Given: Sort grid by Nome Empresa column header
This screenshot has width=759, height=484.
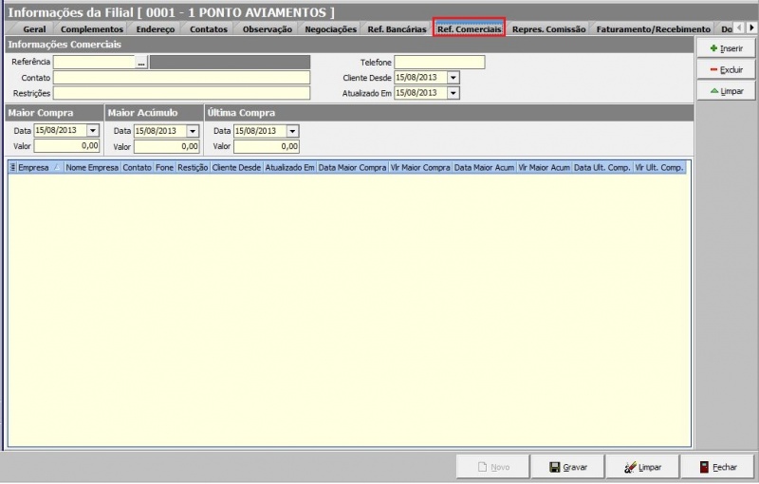Looking at the screenshot, I should click(91, 167).
